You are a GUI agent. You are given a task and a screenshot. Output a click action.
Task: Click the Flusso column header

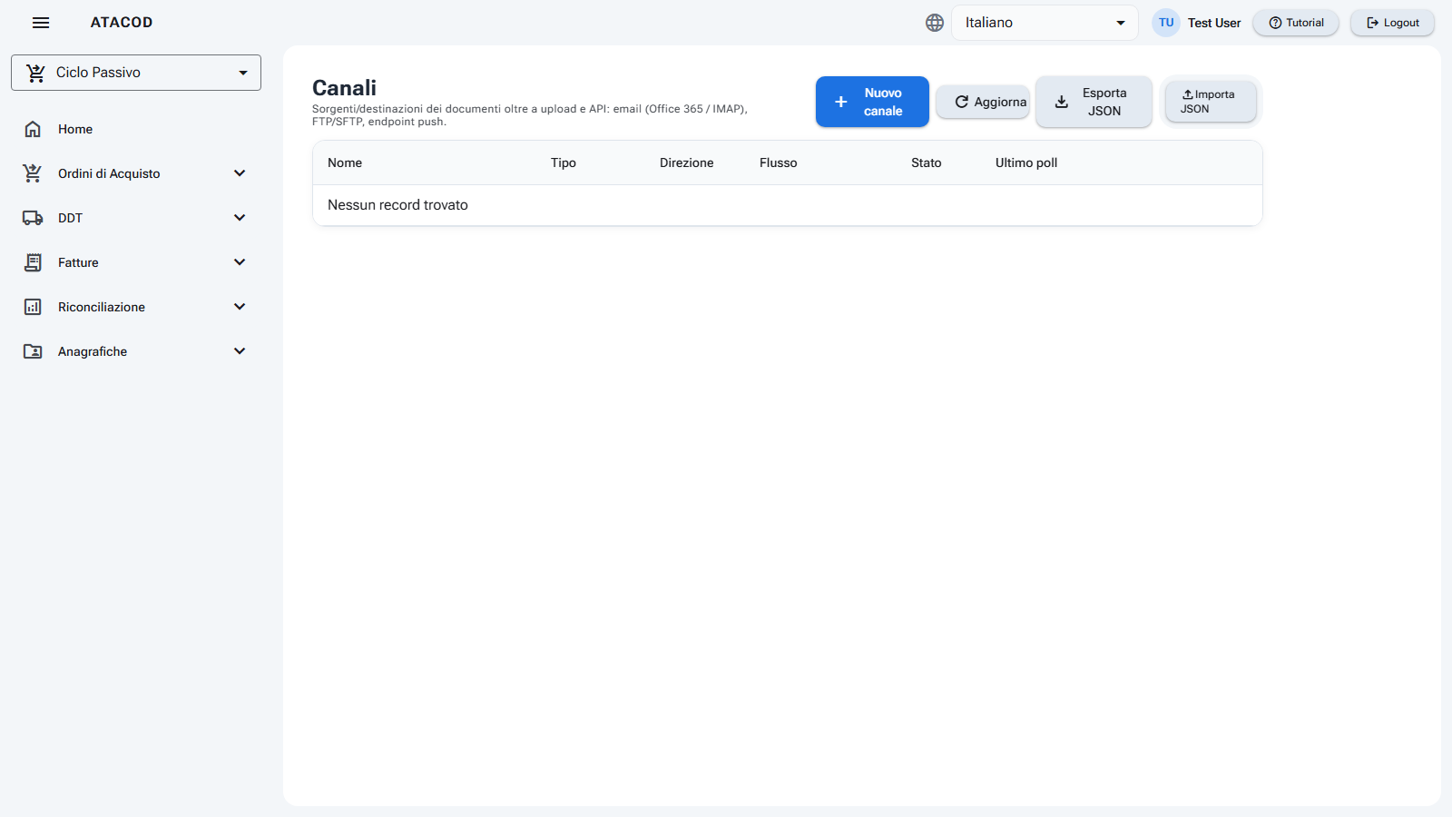(779, 162)
